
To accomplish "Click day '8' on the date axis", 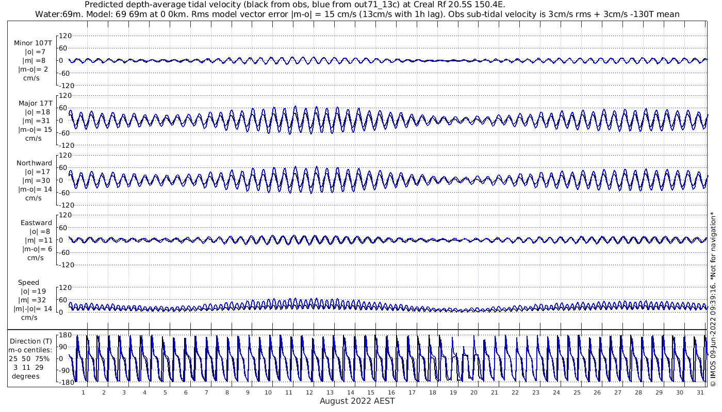I will pyautogui.click(x=227, y=392).
